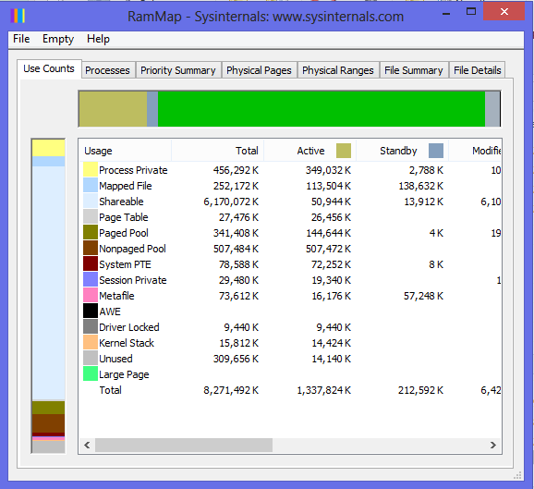Click the green segment of memory bar
Screen dimensions: 534x489
(x=322, y=109)
